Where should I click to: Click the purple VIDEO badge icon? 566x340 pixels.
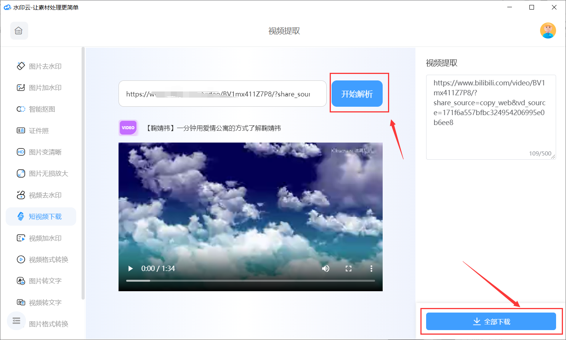pos(128,128)
